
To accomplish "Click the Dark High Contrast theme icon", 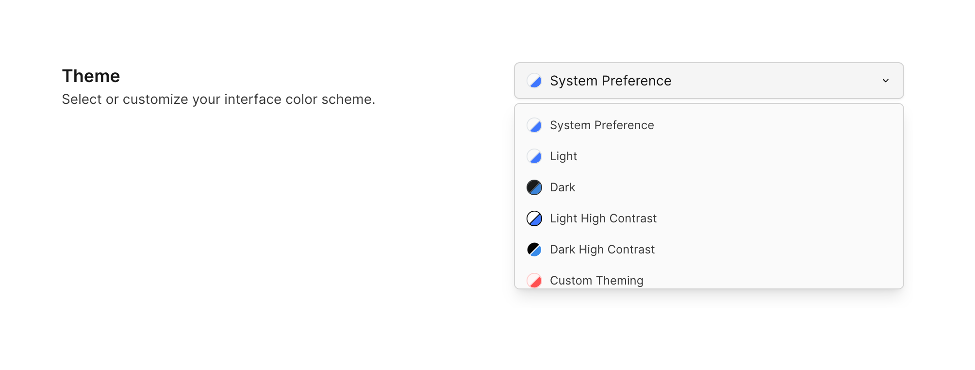I will click(534, 250).
